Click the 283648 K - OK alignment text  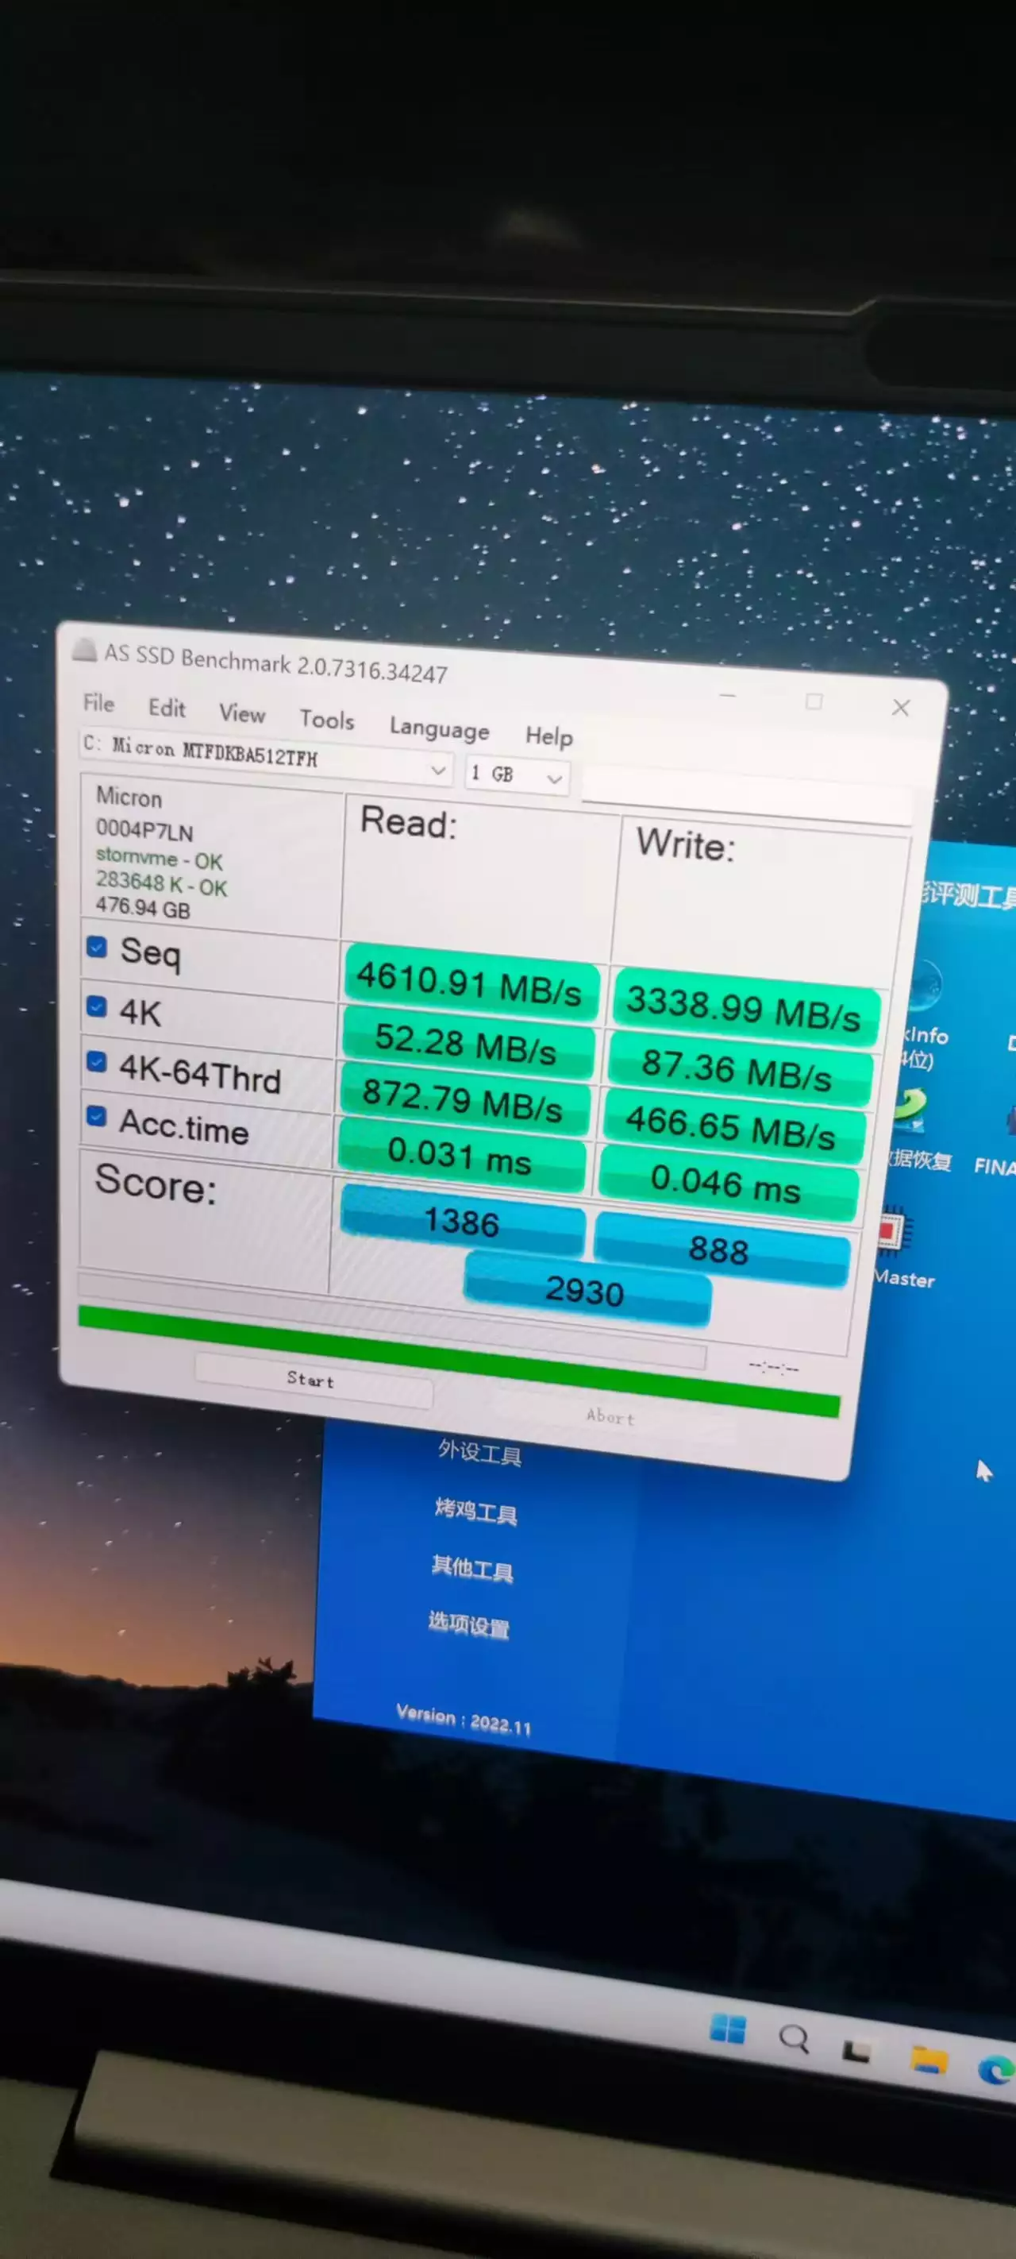click(x=161, y=884)
